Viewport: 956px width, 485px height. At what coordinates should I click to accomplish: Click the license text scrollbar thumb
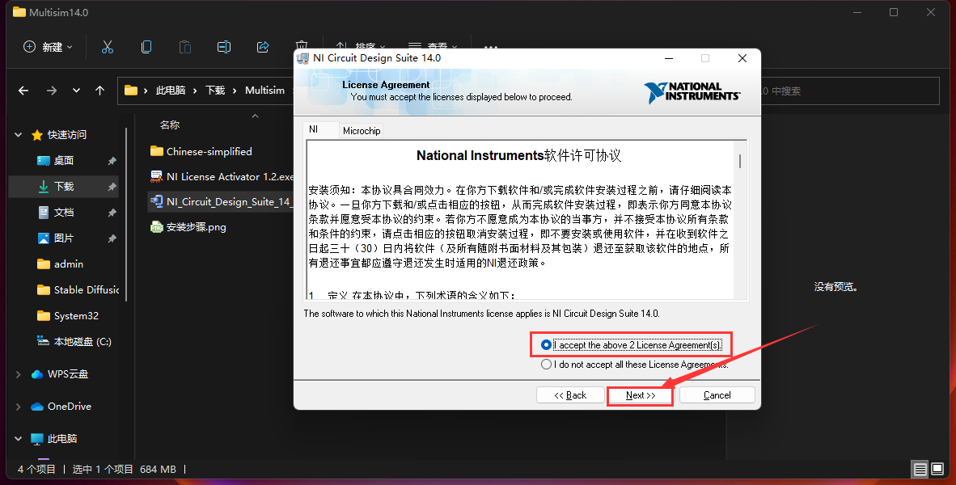pyautogui.click(x=740, y=161)
